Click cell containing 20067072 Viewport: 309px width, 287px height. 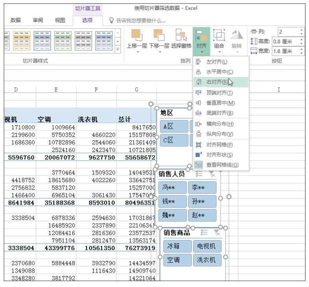pyautogui.click(x=56, y=157)
